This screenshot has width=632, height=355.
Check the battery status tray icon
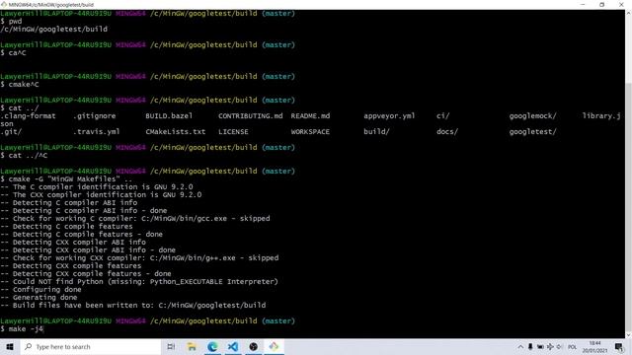540,346
